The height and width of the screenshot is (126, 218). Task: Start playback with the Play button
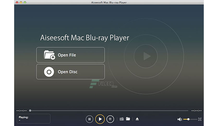(100, 119)
